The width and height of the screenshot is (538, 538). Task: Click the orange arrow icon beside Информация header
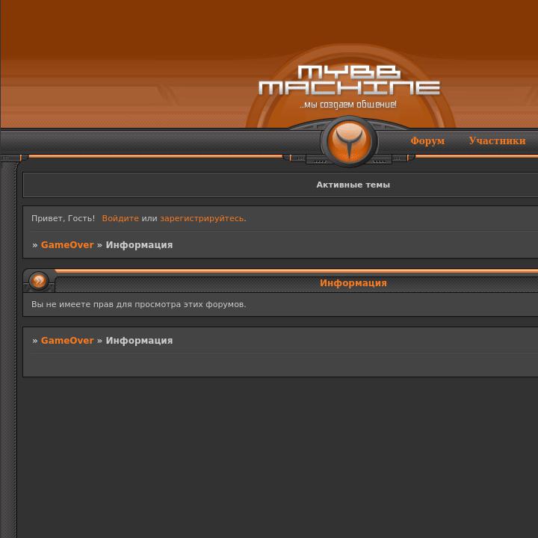click(39, 281)
